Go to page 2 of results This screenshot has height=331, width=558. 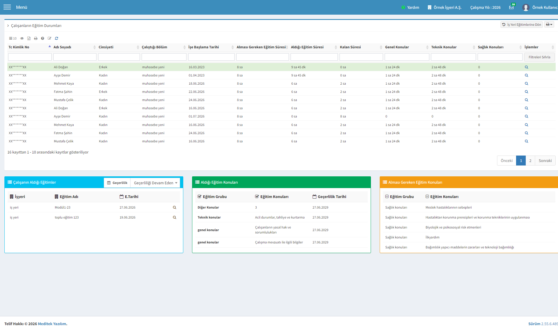[x=530, y=161]
